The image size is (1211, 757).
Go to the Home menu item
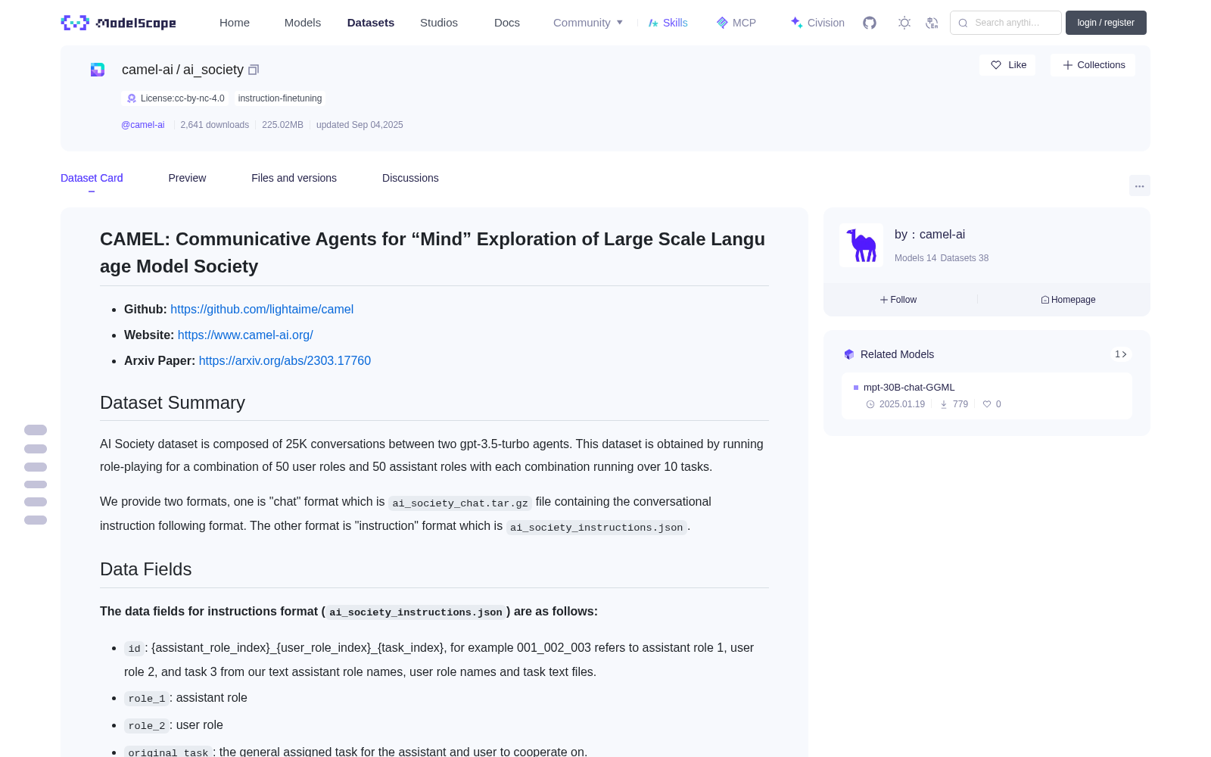pos(235,23)
